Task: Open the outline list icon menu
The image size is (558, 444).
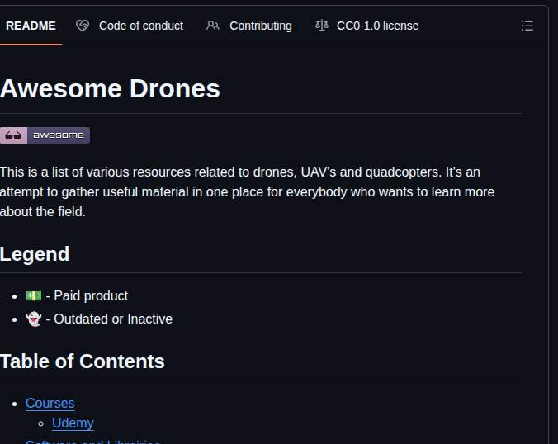Action: tap(527, 26)
